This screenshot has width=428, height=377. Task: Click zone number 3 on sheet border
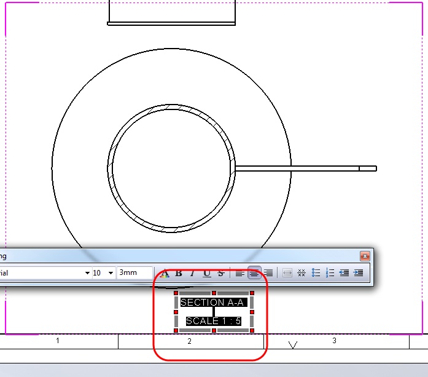[335, 341]
